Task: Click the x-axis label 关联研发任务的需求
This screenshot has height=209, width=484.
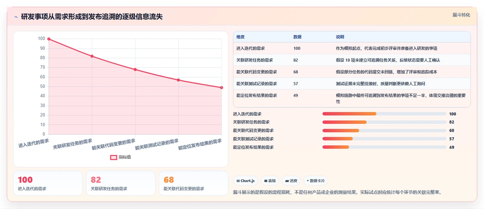Action: 73,144
